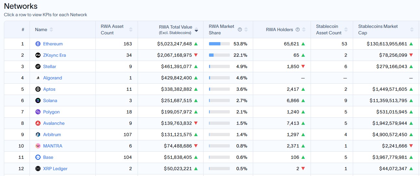
Task: Click the XRP Ledger logo icon
Action: [38, 169]
